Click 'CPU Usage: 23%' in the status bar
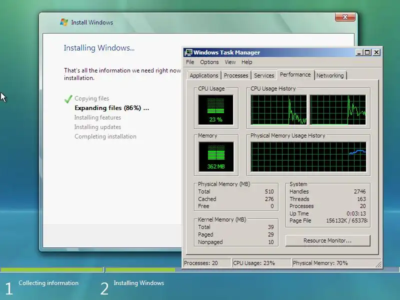This screenshot has width=400, height=300. point(254,263)
